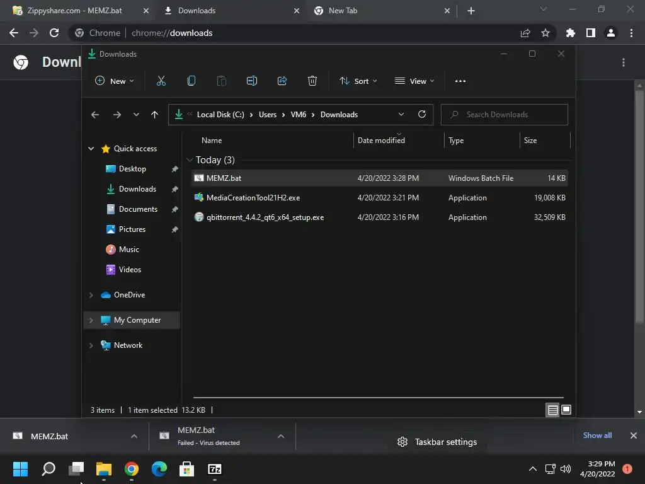Sort by Date modified column header

[381, 141]
